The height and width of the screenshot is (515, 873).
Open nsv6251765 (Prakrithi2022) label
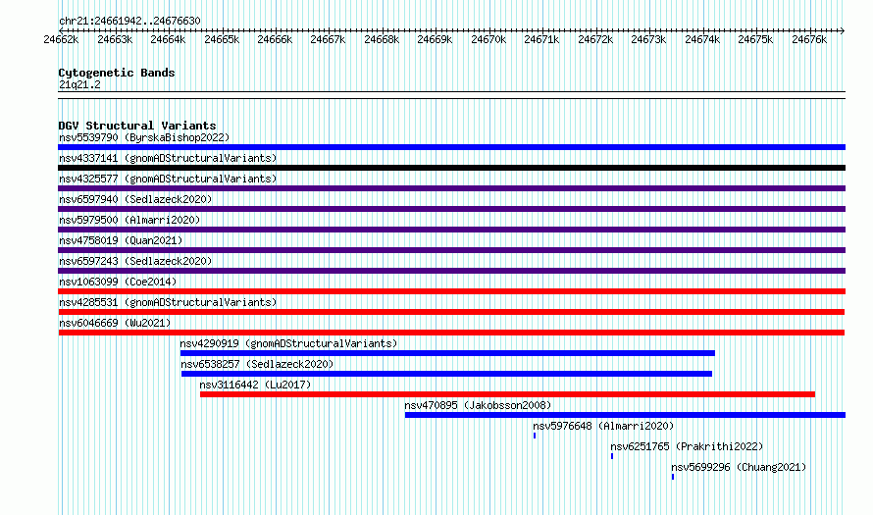point(687,446)
